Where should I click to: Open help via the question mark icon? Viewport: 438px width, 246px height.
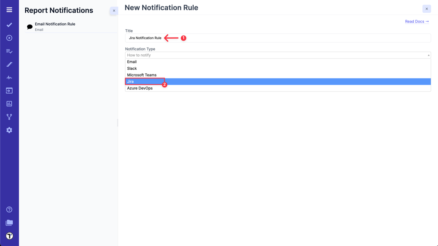[9, 209]
